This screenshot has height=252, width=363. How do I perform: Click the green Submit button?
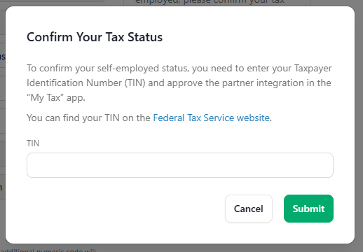coord(308,209)
